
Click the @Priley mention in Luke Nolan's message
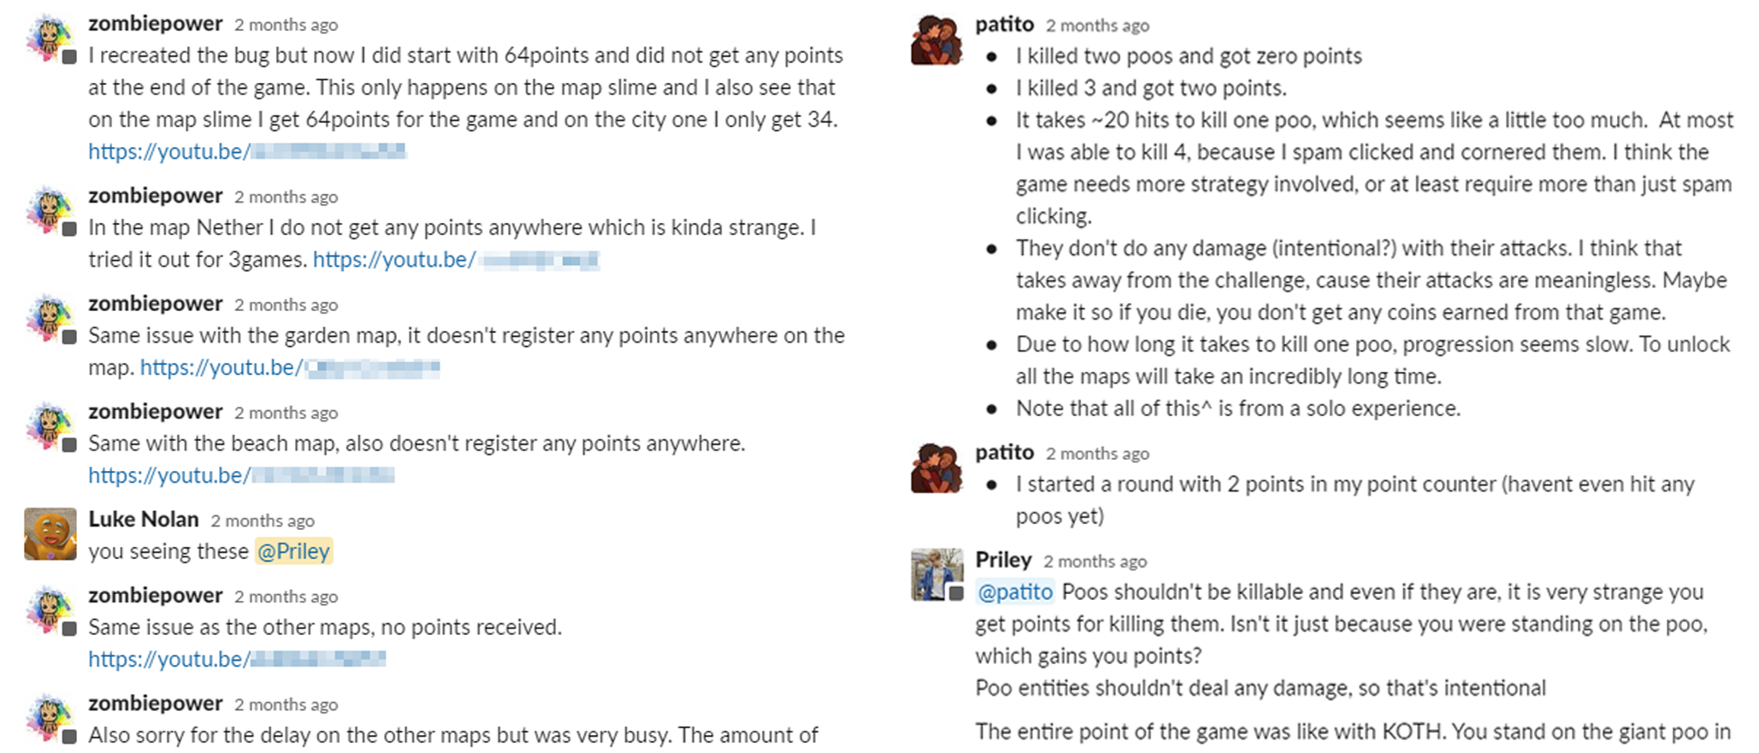click(x=293, y=551)
